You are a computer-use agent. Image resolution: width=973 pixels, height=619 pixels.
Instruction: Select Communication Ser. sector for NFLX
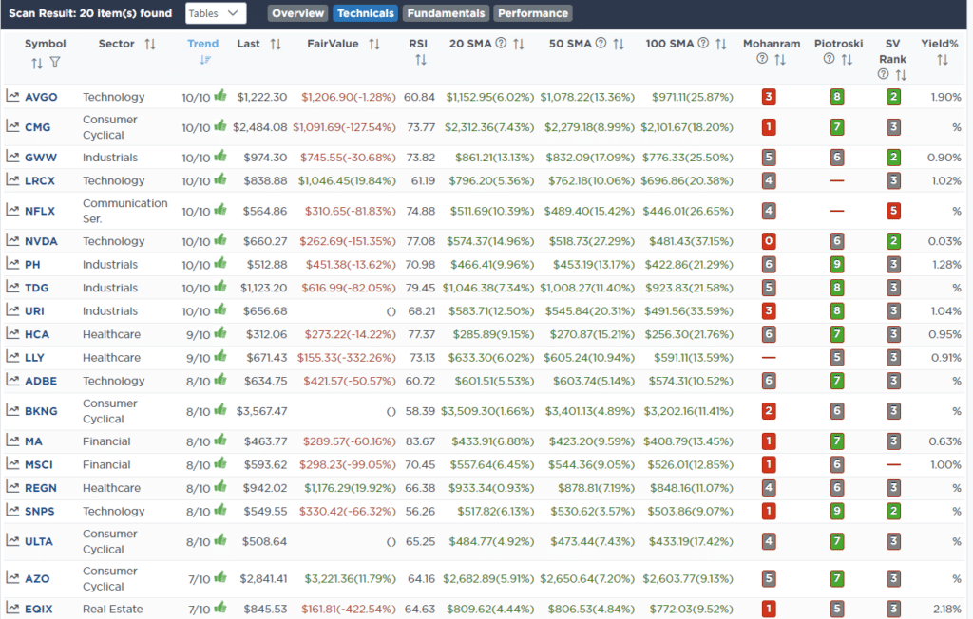[124, 211]
